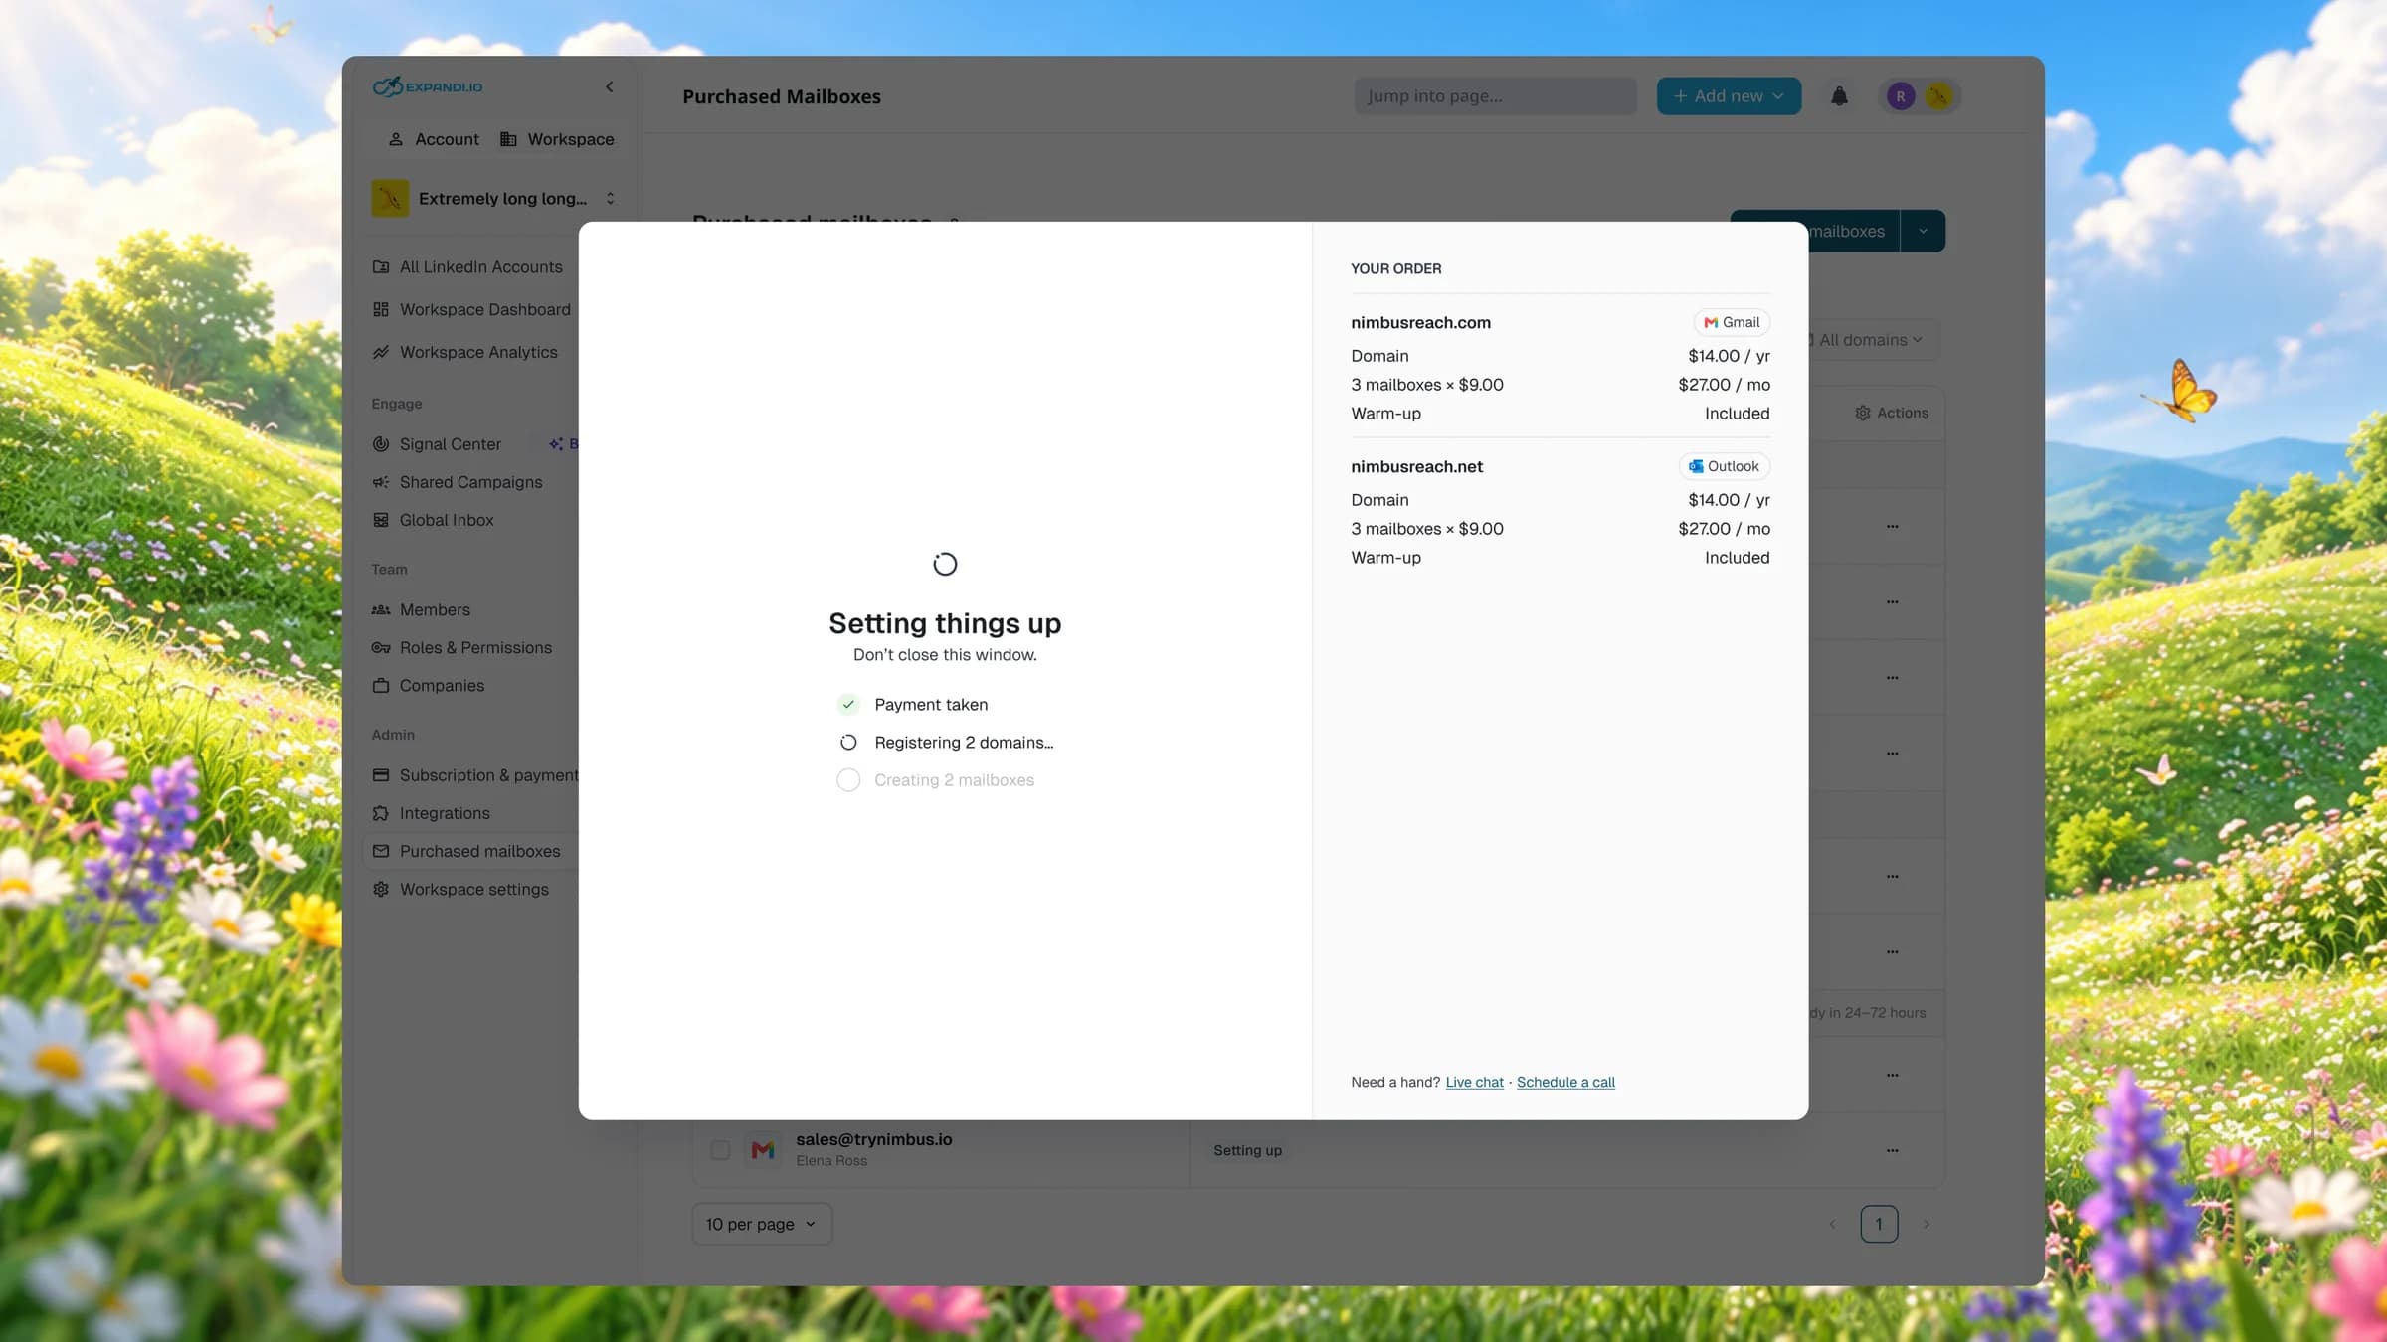This screenshot has width=2387, height=1342.
Task: Click the Registering 2 domains progress spinner
Action: [848, 743]
